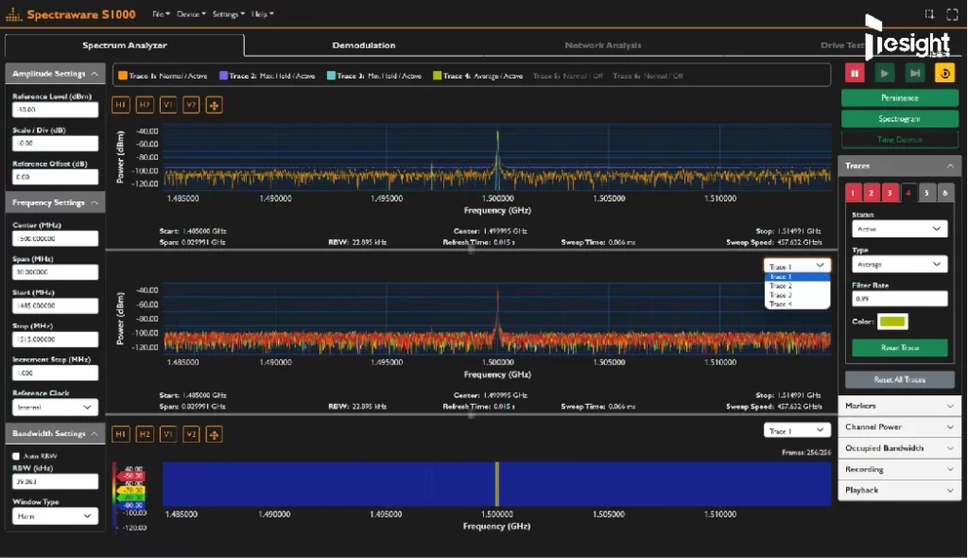Open the Device menu
The height and width of the screenshot is (558, 968).
[191, 14]
